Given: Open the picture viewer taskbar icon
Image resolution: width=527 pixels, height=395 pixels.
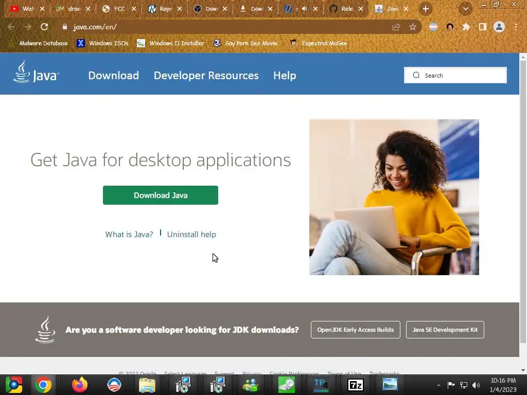Looking at the screenshot, I should pos(390,384).
